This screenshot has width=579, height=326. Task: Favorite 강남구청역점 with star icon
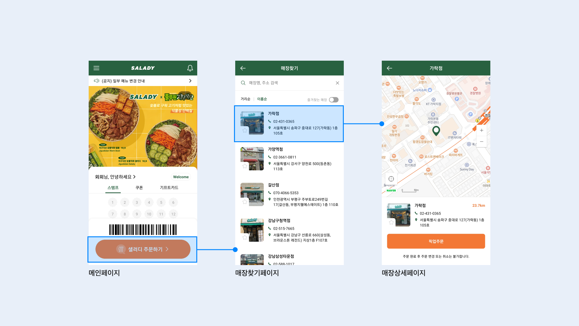(x=245, y=237)
